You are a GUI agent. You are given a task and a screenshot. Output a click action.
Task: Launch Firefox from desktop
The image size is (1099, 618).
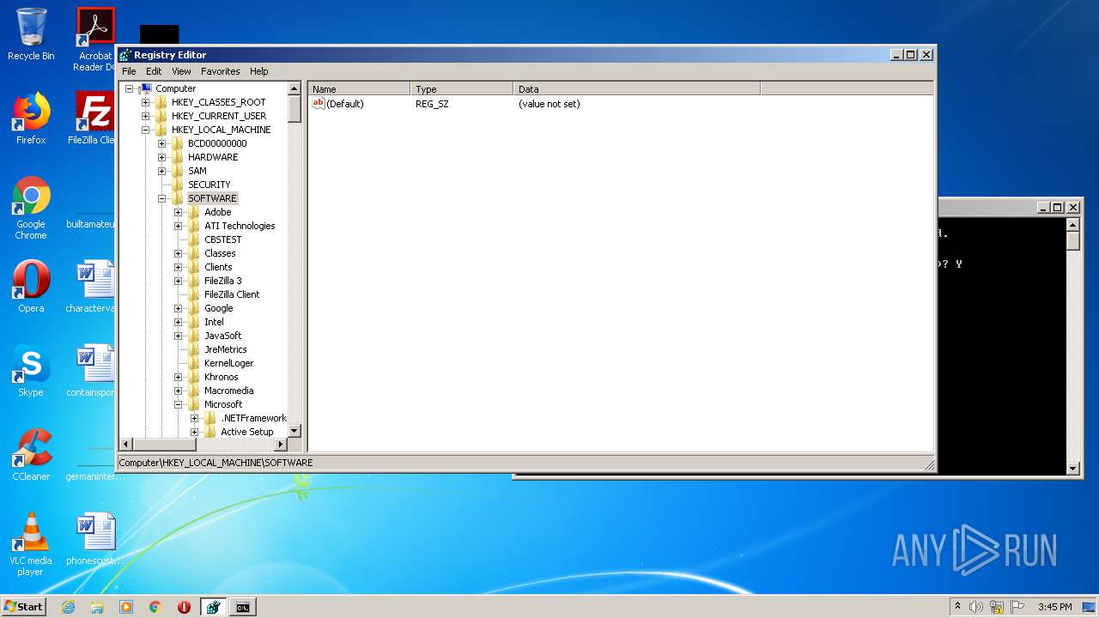point(31,118)
